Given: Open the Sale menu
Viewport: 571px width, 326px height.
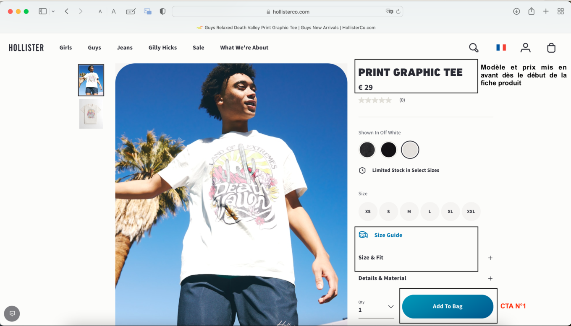Looking at the screenshot, I should [198, 47].
